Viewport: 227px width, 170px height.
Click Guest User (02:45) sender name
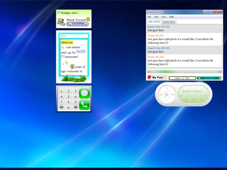(x=158, y=48)
